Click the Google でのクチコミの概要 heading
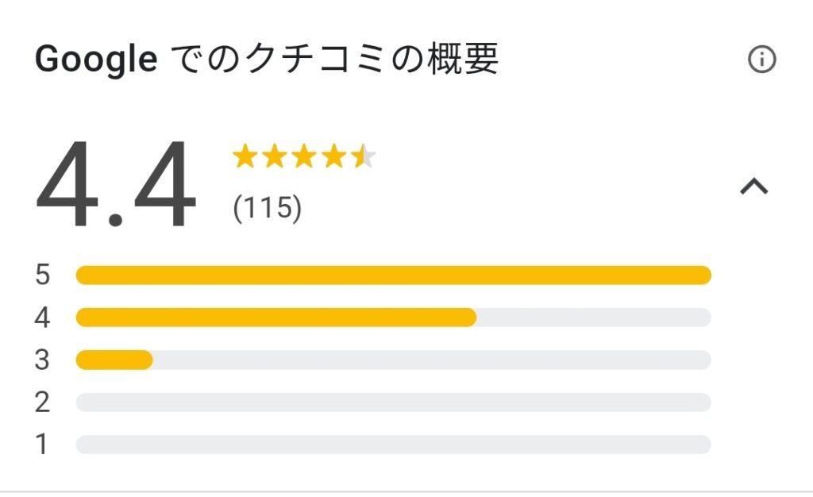Viewport: 813px width, 497px height. click(x=267, y=59)
